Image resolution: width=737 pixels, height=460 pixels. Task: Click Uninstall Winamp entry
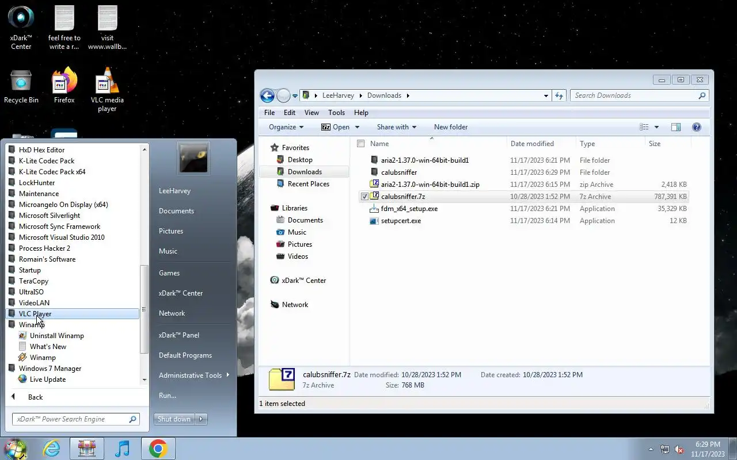pos(57,336)
